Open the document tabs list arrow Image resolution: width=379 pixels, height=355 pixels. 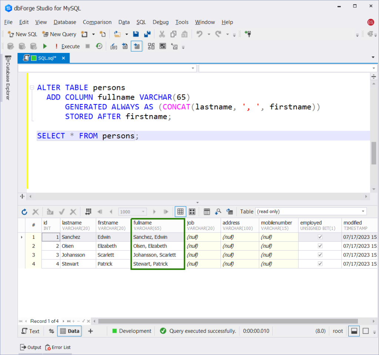(373, 57)
